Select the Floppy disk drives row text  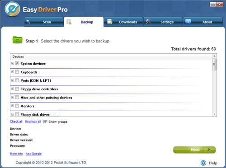pos(35,115)
